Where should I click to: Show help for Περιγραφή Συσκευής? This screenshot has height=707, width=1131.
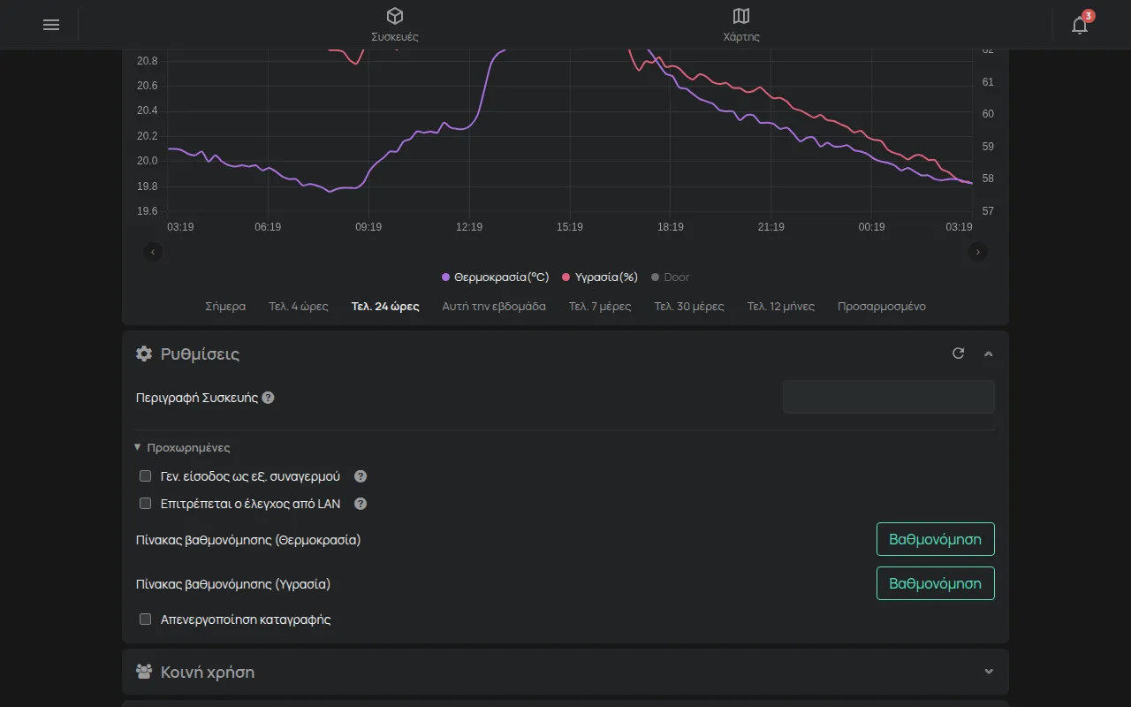coord(269,398)
